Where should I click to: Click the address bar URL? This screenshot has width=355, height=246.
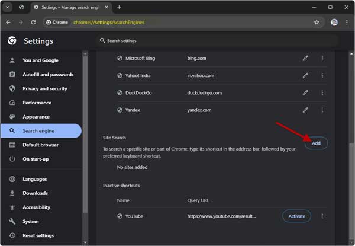[x=109, y=22]
